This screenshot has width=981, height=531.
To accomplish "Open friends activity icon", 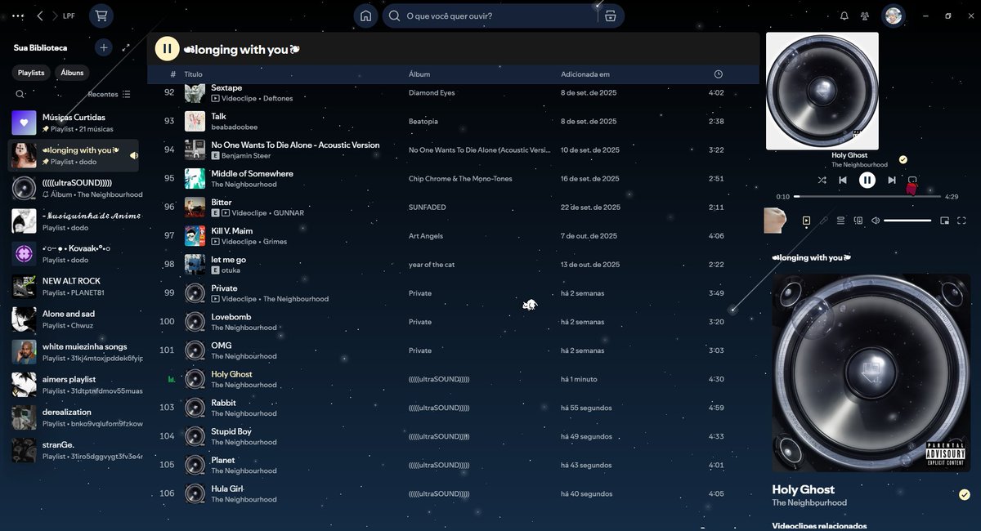I will click(x=865, y=16).
